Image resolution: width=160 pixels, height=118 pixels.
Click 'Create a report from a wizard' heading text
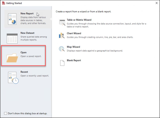83,11
